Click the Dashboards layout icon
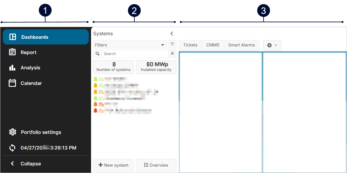Screen dimensions: 347x173 tap(13, 37)
